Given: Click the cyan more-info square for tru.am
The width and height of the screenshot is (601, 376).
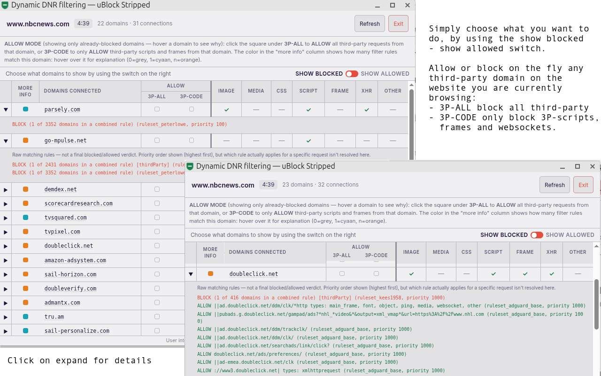Looking at the screenshot, I should [x=25, y=316].
